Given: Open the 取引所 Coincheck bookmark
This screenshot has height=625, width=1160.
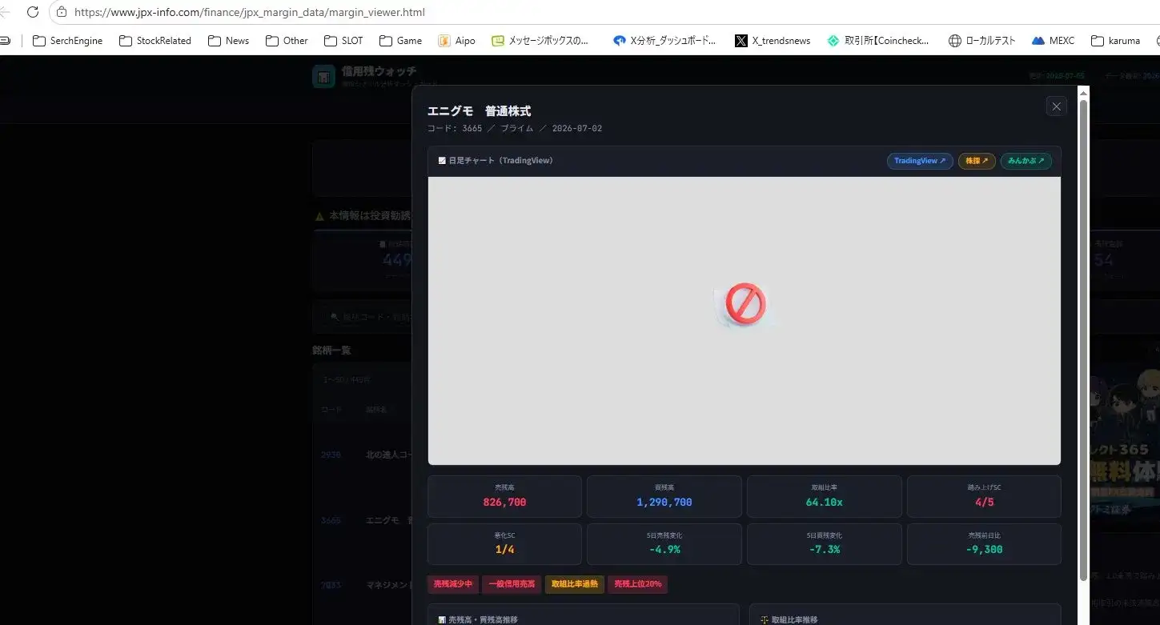Looking at the screenshot, I should tap(878, 41).
